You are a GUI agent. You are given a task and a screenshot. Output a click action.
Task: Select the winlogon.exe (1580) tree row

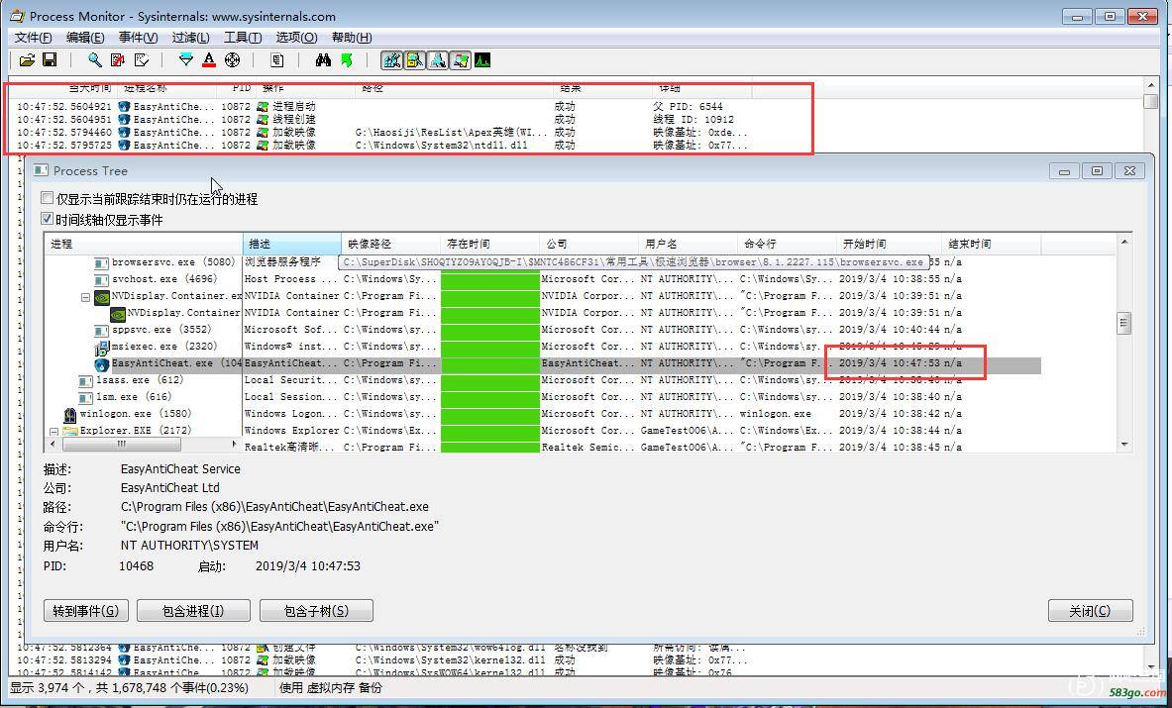click(x=543, y=414)
